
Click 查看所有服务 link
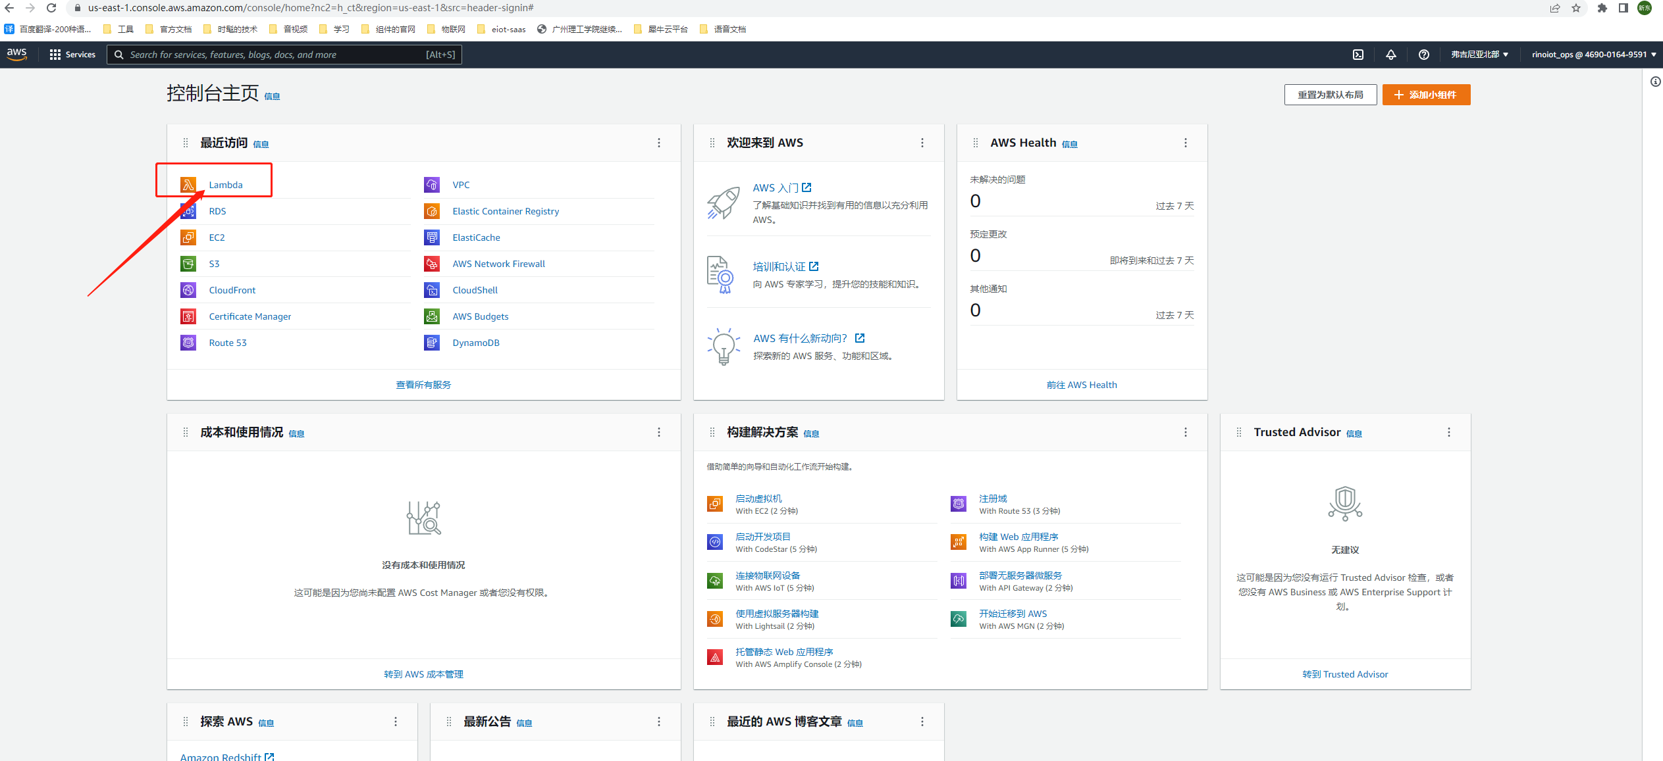(423, 385)
